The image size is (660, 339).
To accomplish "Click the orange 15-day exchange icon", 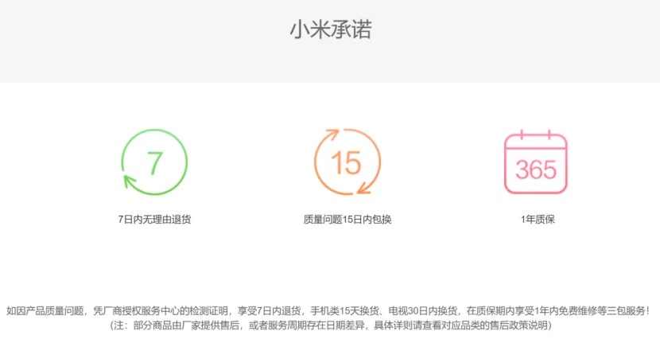I will (x=347, y=162).
